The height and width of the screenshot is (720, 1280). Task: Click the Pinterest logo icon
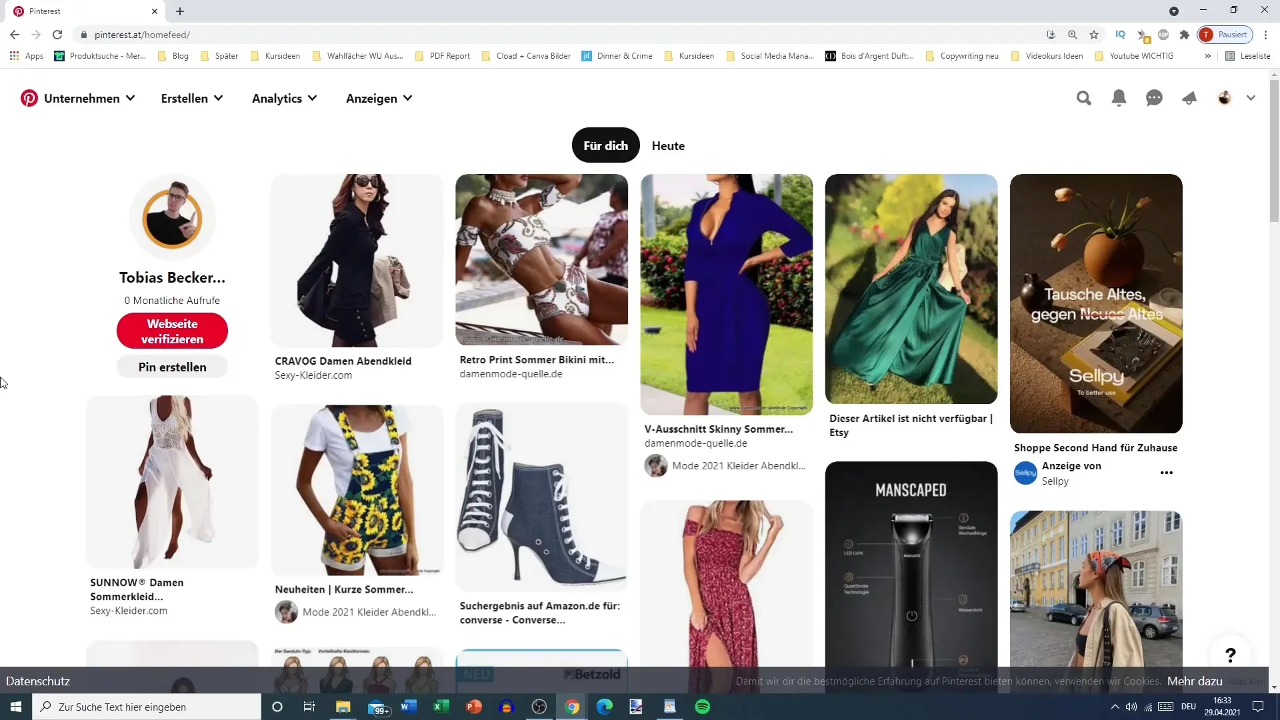pyautogui.click(x=29, y=98)
